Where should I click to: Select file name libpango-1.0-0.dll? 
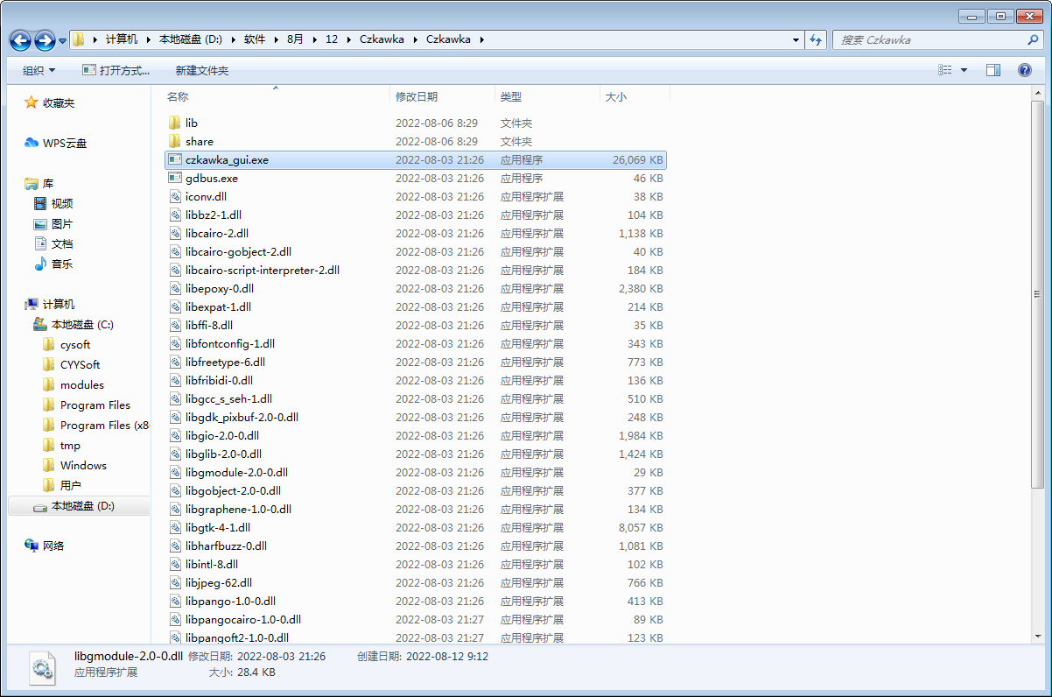230,601
